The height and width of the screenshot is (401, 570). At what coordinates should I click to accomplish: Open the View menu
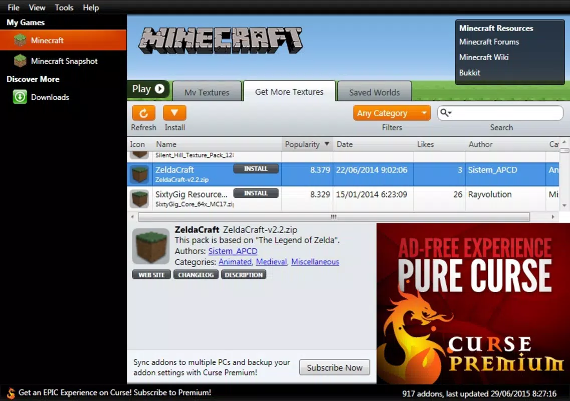point(37,8)
